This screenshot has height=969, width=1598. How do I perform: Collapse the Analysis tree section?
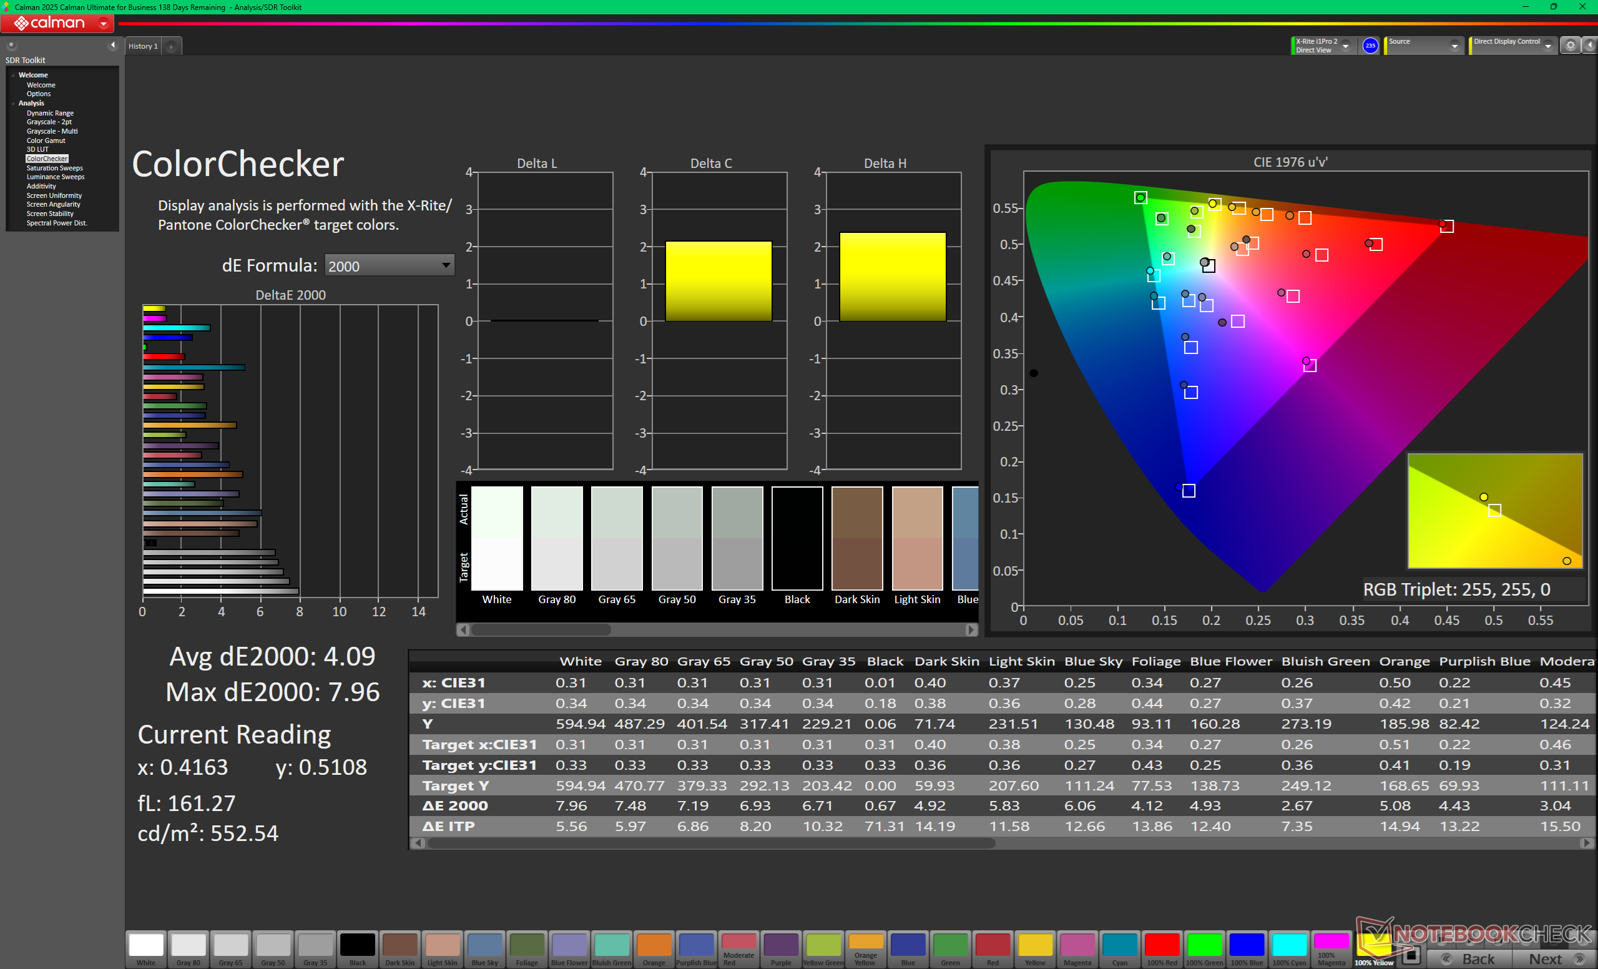coord(13,103)
